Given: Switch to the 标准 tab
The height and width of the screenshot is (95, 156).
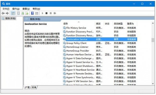Looking at the screenshot, I should [x=34, y=87].
